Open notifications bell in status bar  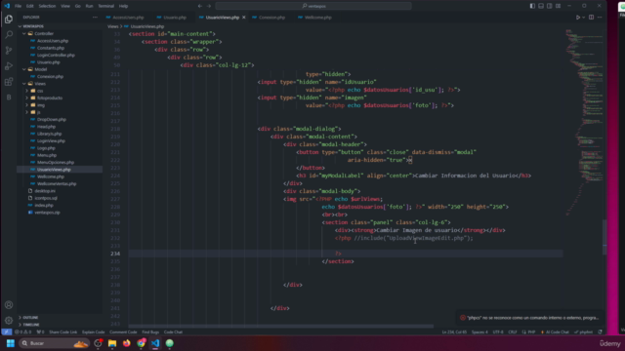click(600, 331)
